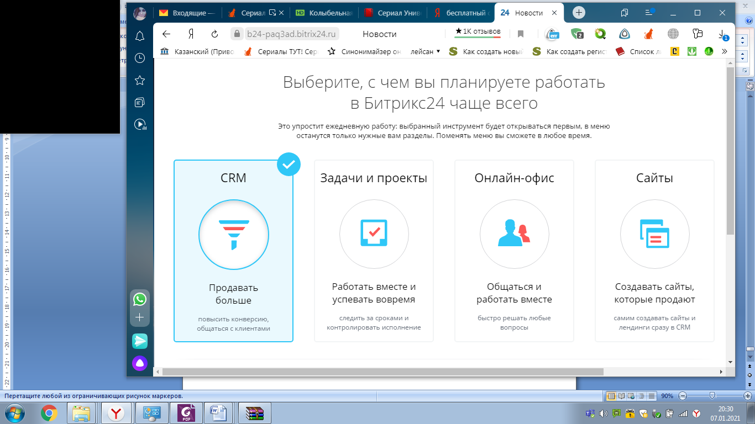Open Yandex Browser from the taskbar
Image resolution: width=755 pixels, height=424 pixels.
click(116, 412)
